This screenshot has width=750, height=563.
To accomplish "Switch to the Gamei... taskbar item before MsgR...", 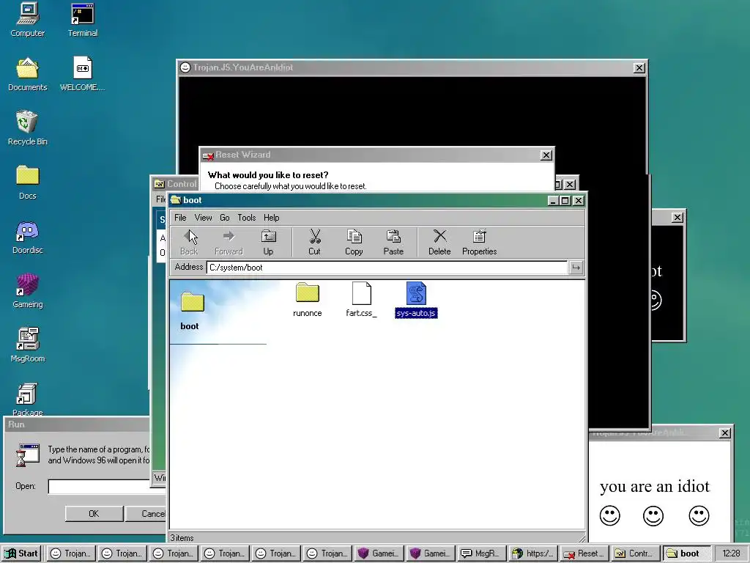I will [428, 553].
